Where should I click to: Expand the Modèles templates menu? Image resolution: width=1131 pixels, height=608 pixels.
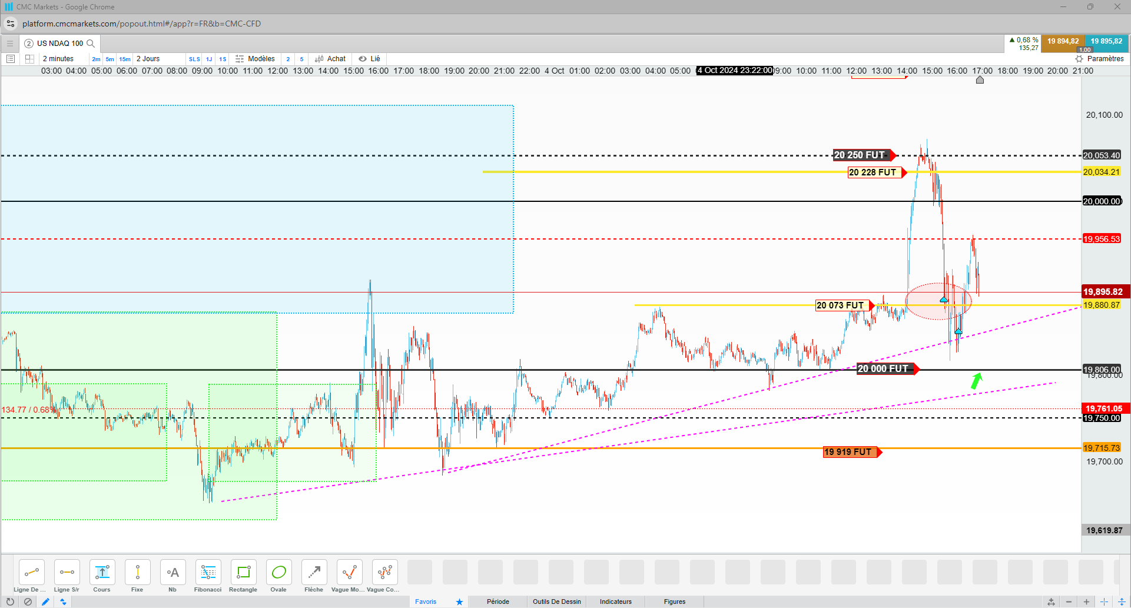[255, 59]
